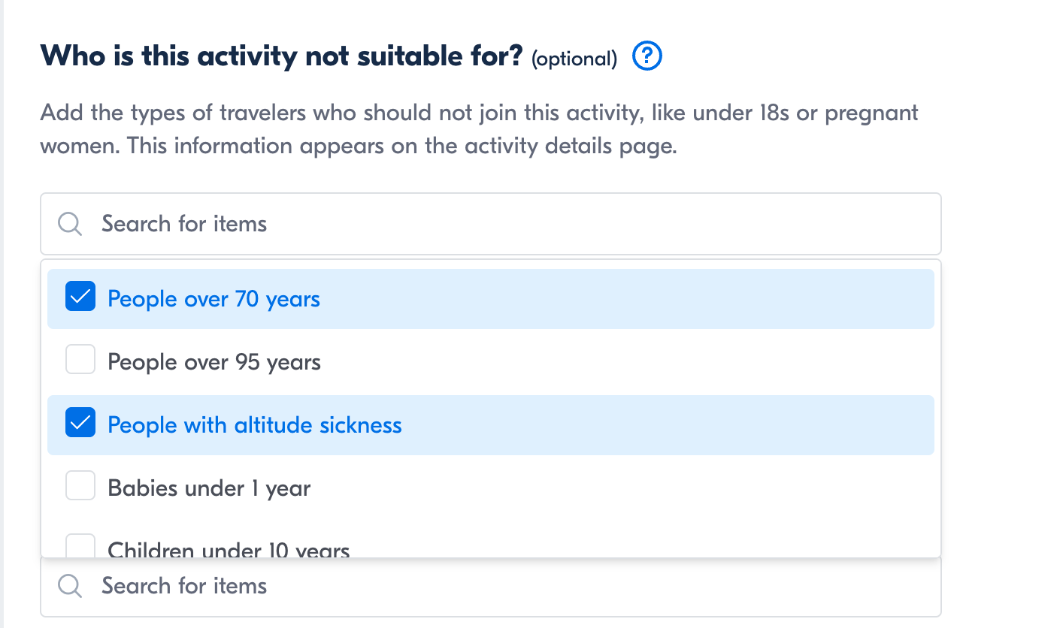Image resolution: width=1063 pixels, height=628 pixels.
Task: Click empty space in the highlighted altitude sickness row
Action: click(x=662, y=425)
